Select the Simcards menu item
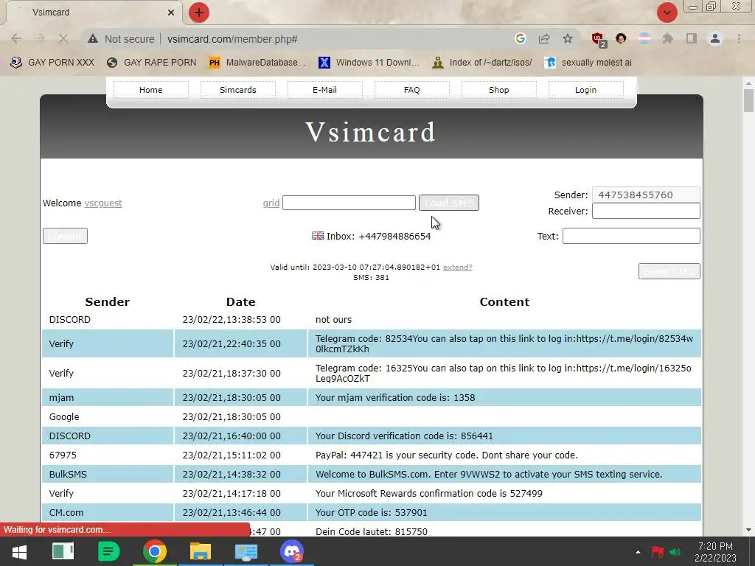This screenshot has height=566, width=755. [x=238, y=90]
